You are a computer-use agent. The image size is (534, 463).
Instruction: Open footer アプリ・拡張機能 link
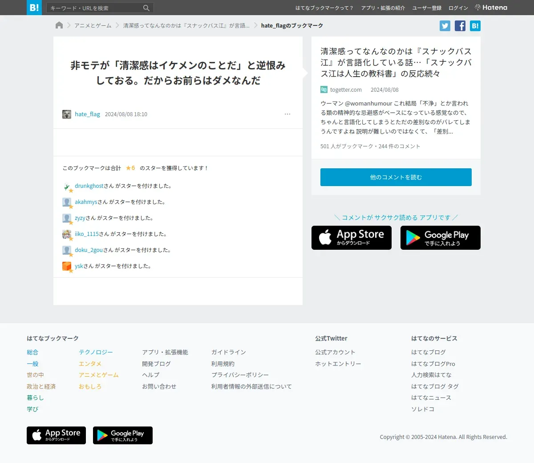click(165, 352)
